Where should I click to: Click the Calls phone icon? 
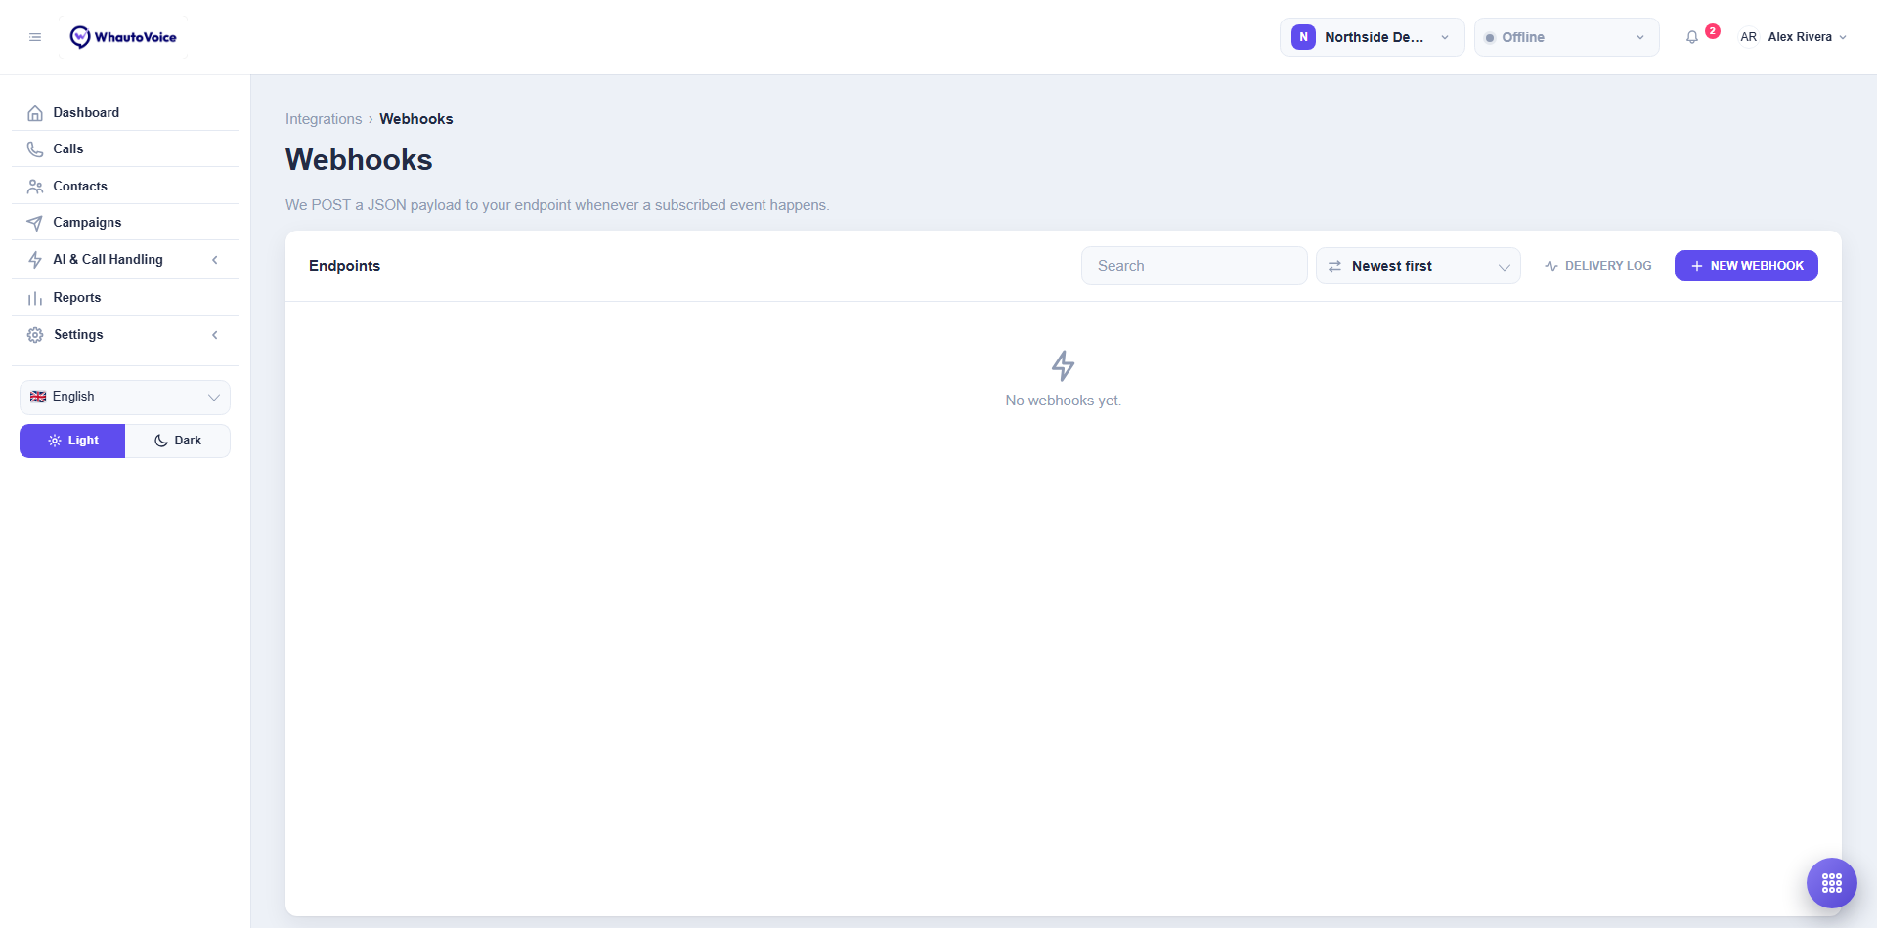coord(35,149)
